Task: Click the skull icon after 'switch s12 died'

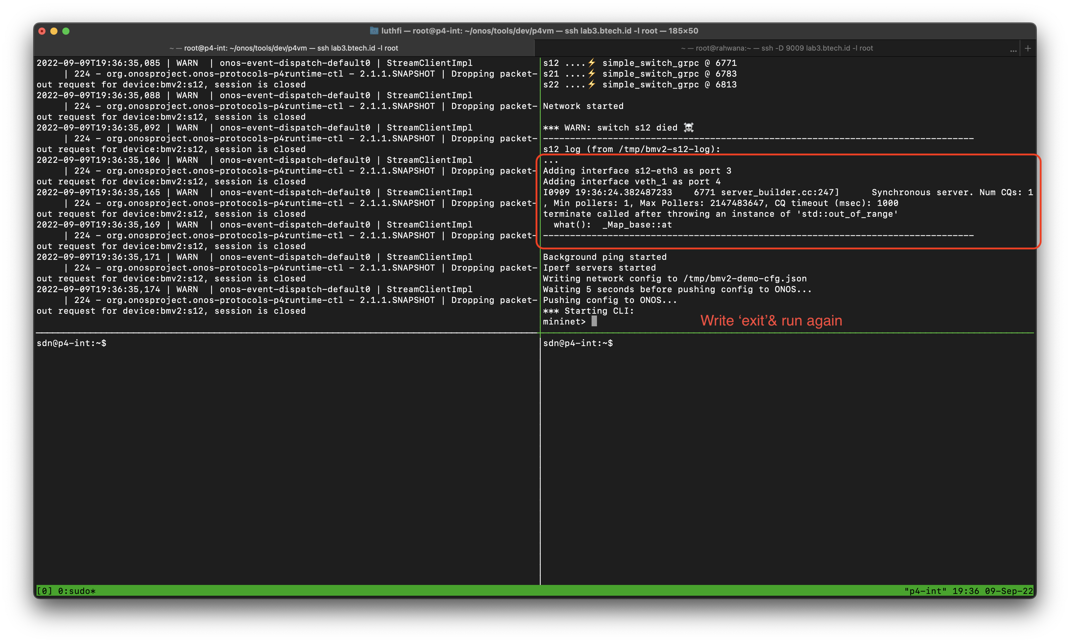Action: point(688,128)
